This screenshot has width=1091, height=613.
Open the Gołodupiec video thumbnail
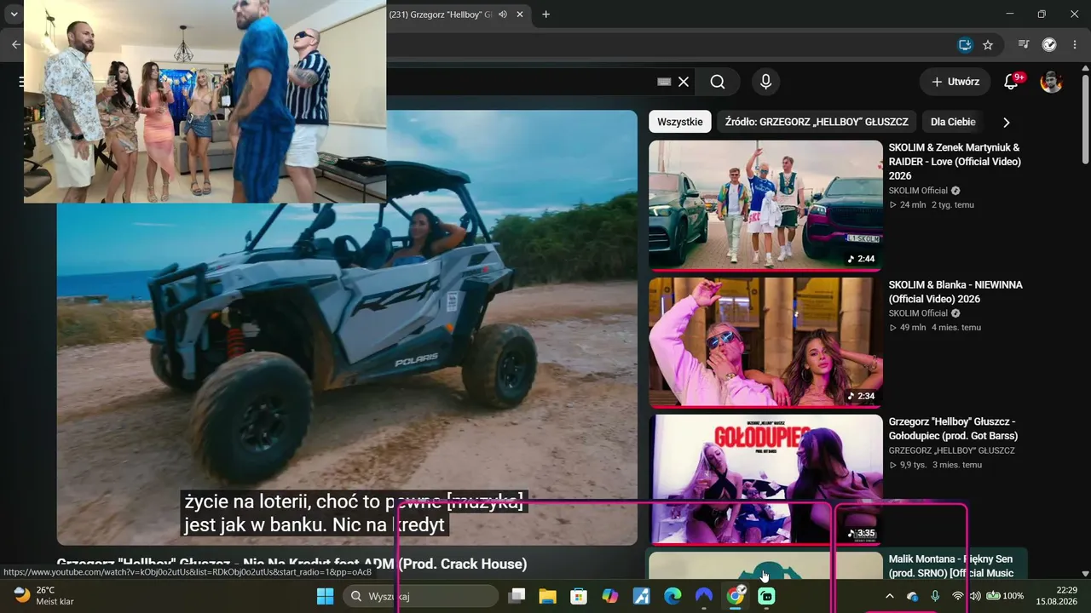tap(765, 479)
